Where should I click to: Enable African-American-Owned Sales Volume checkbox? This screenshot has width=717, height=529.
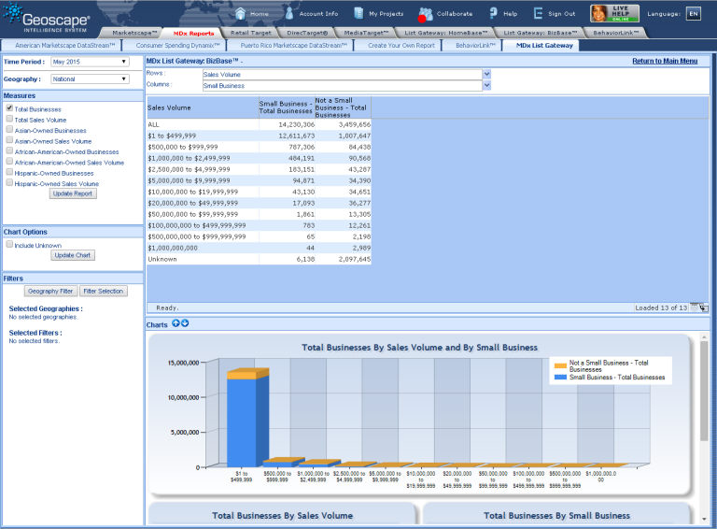9,161
